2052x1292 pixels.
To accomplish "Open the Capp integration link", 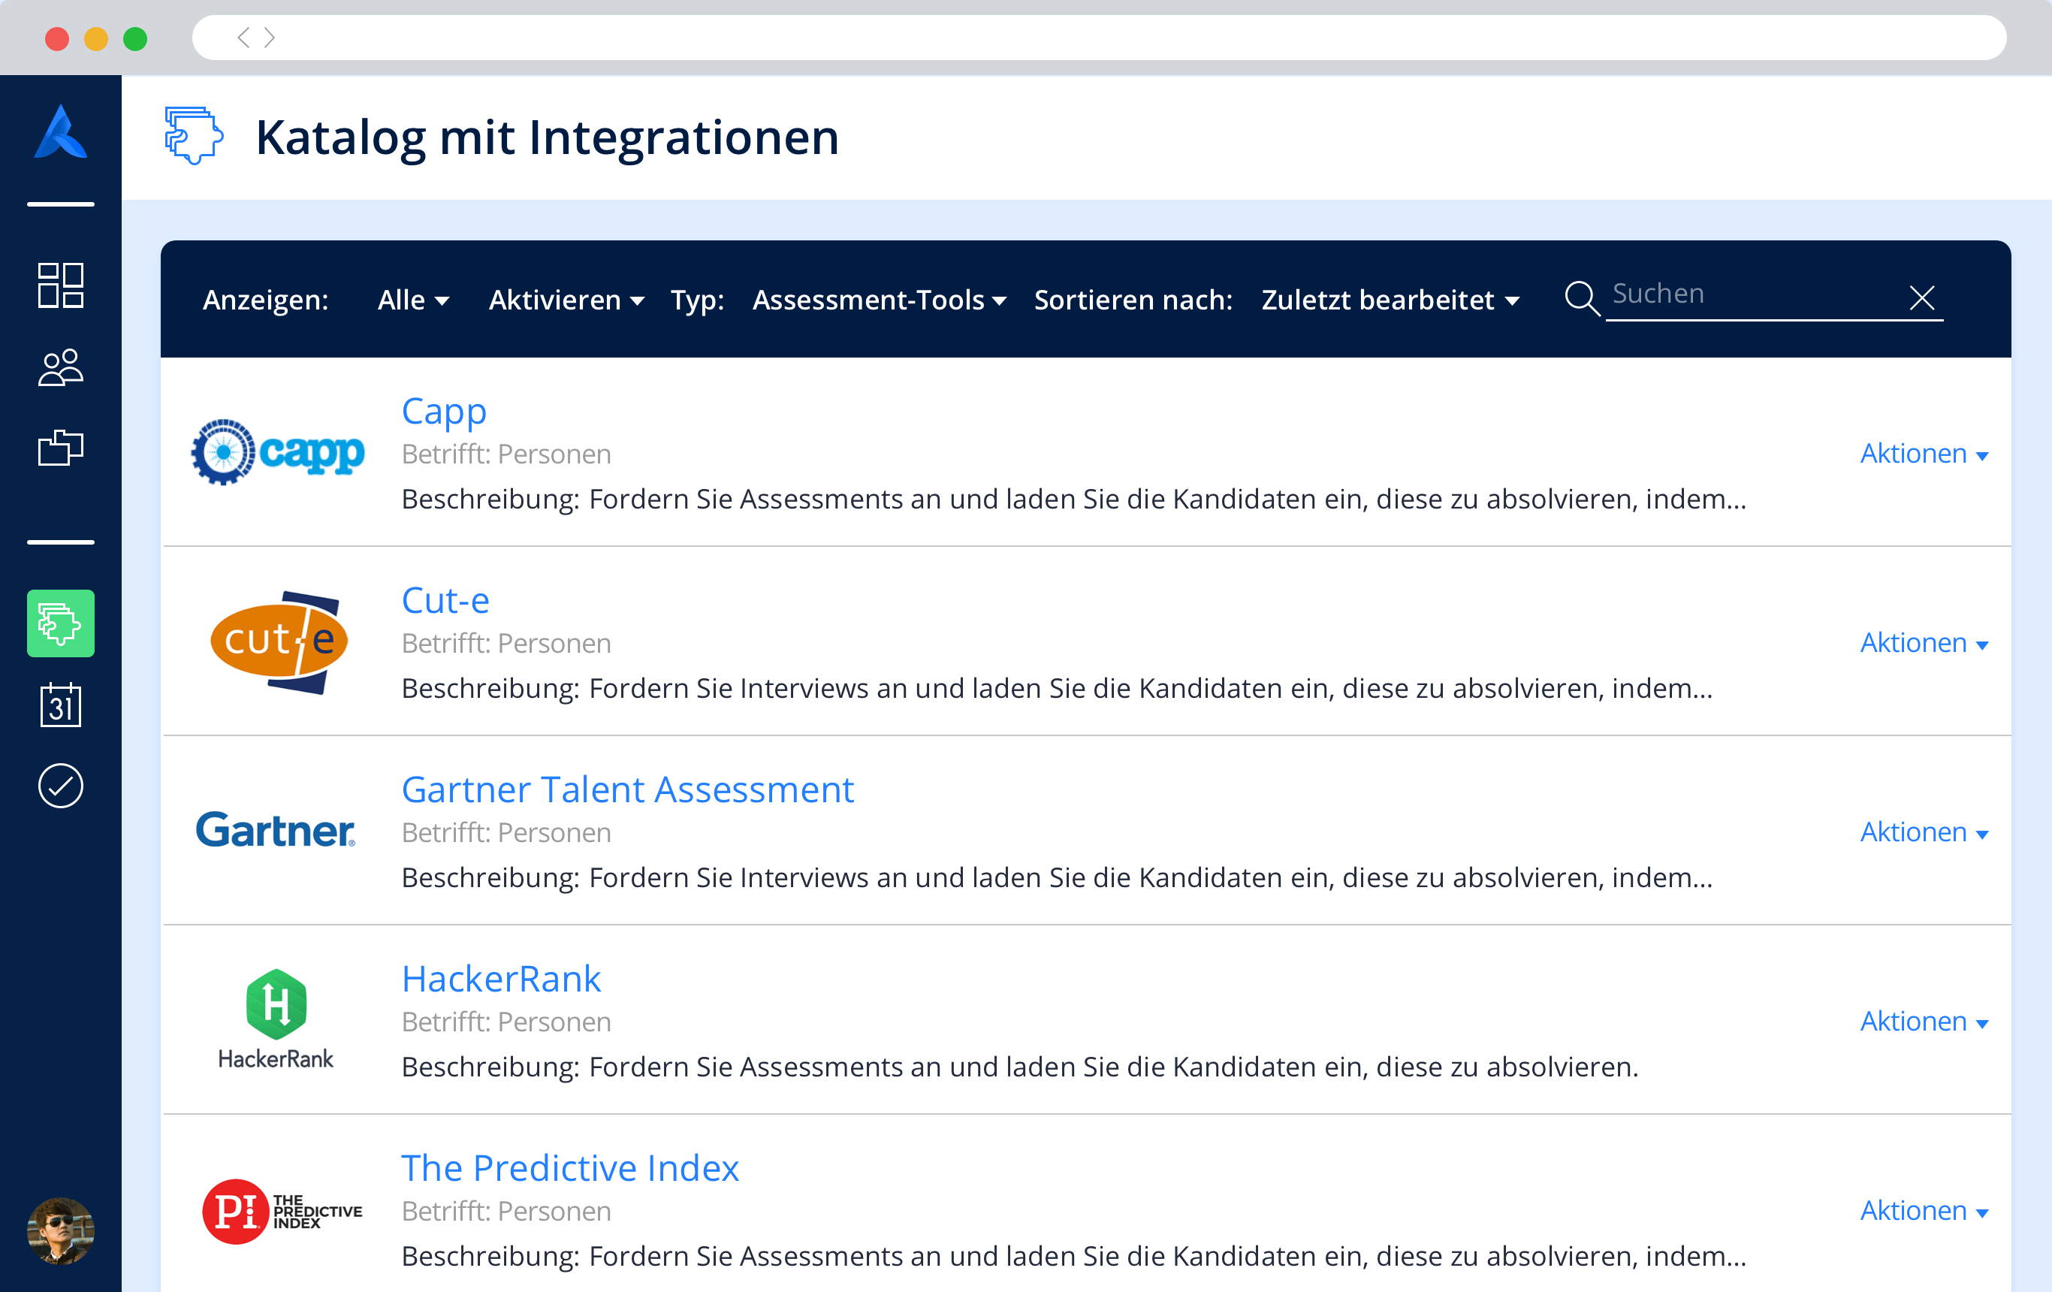I will [x=444, y=412].
